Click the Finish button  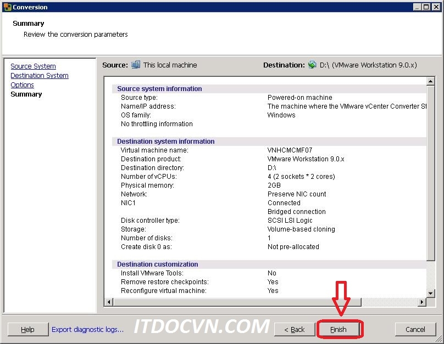pos(338,329)
